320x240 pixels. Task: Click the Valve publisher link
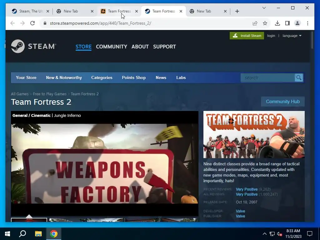point(240,216)
